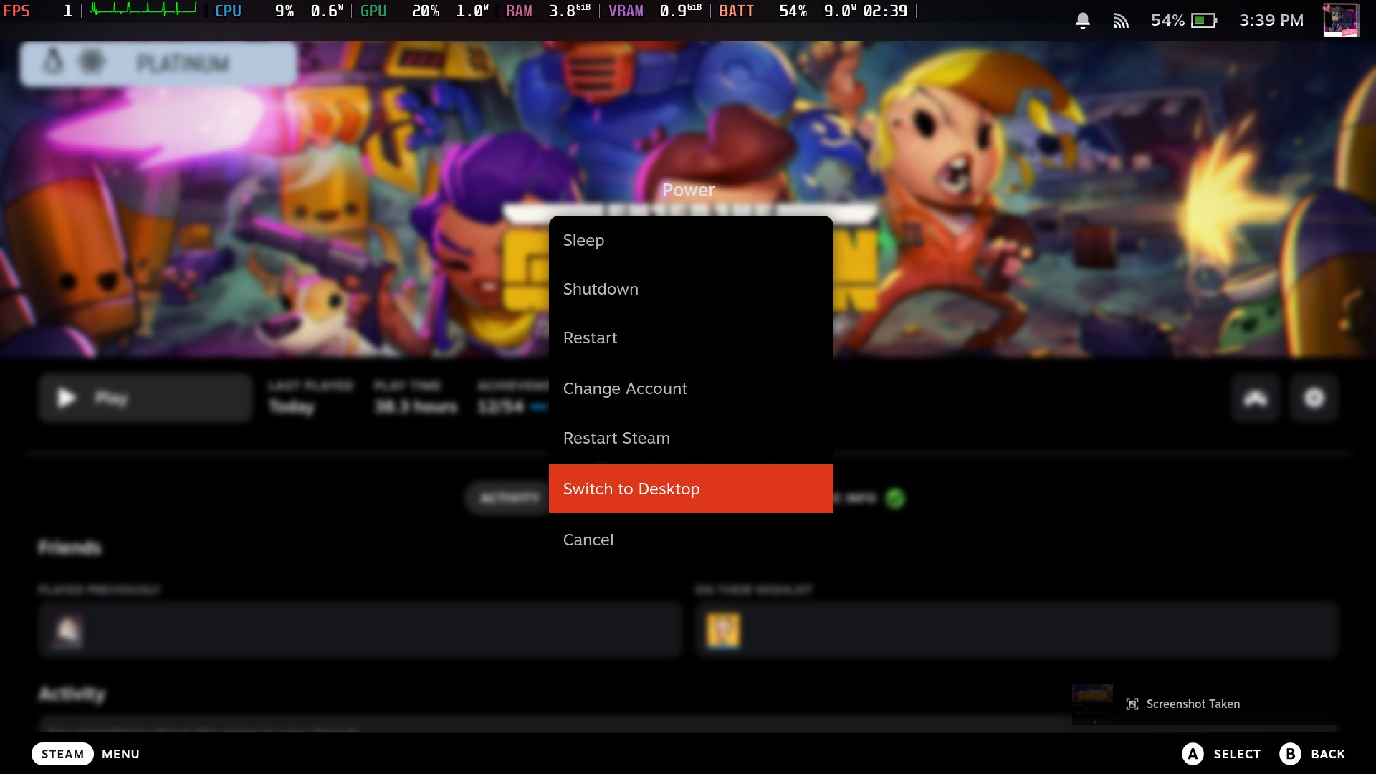Choose Restart Steam option
The width and height of the screenshot is (1376, 774).
(691, 439)
